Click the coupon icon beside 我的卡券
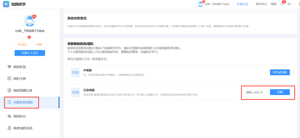Image resolution: width=300 pixels, height=138 pixels. (x=9, y=79)
